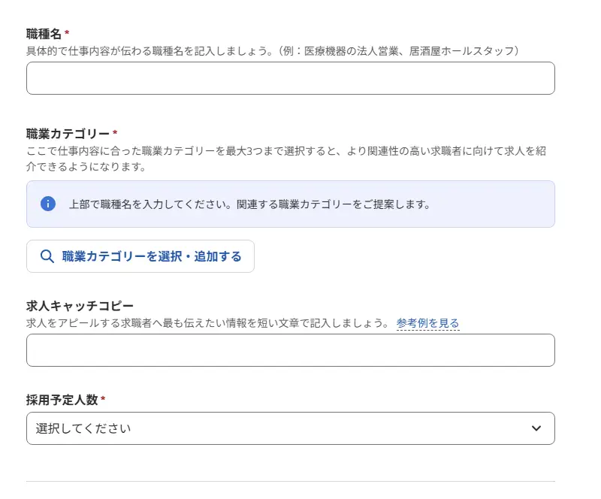
Task: Click the 求人キャッチコピー field label
Action: click(80, 306)
